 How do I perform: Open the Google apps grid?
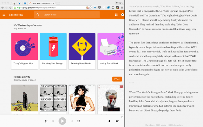click(x=116, y=15)
